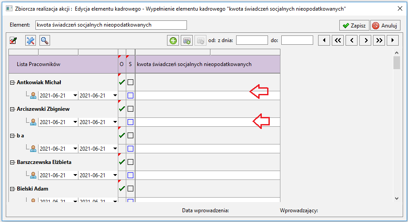Click the 'S' column header

click(x=130, y=64)
